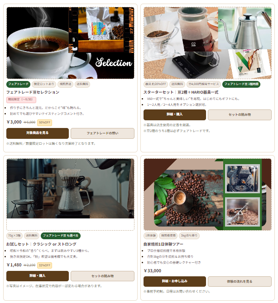Open セットの読み物 for the trial set
The image size is (278, 303).
point(102,276)
